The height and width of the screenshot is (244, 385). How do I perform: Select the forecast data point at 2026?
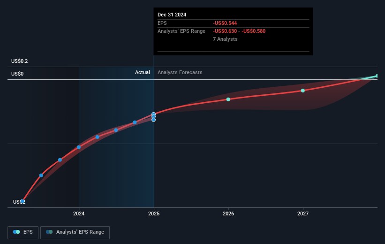228,99
